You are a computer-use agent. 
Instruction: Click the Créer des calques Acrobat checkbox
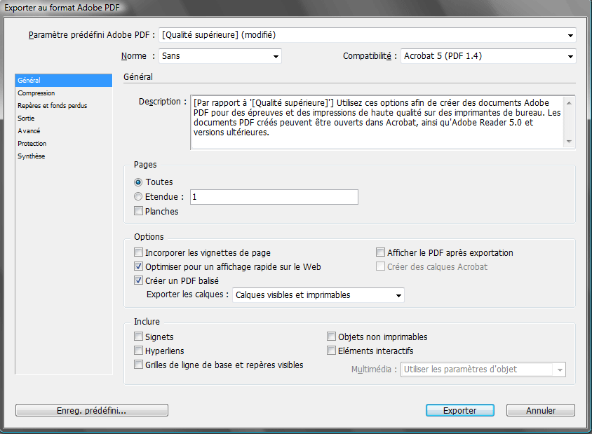tap(380, 266)
